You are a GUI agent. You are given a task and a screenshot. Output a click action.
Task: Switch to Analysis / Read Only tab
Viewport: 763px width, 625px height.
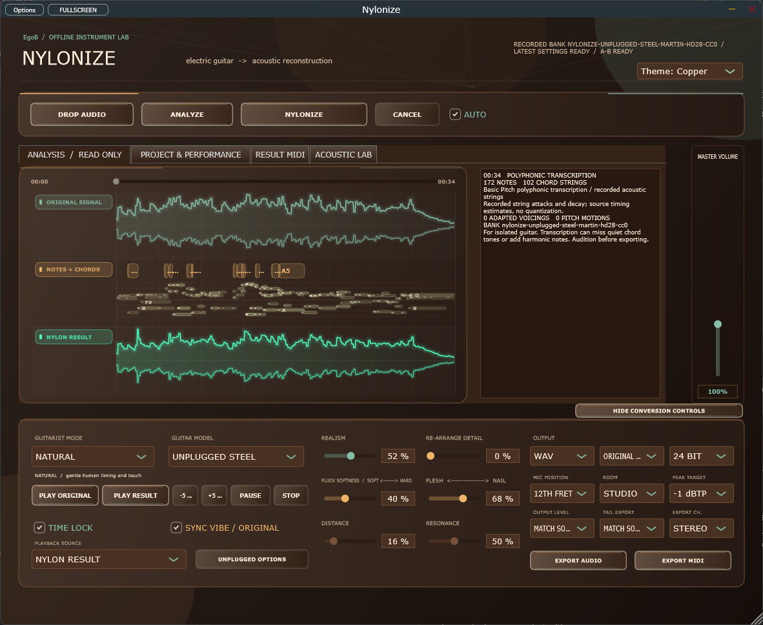(x=74, y=154)
